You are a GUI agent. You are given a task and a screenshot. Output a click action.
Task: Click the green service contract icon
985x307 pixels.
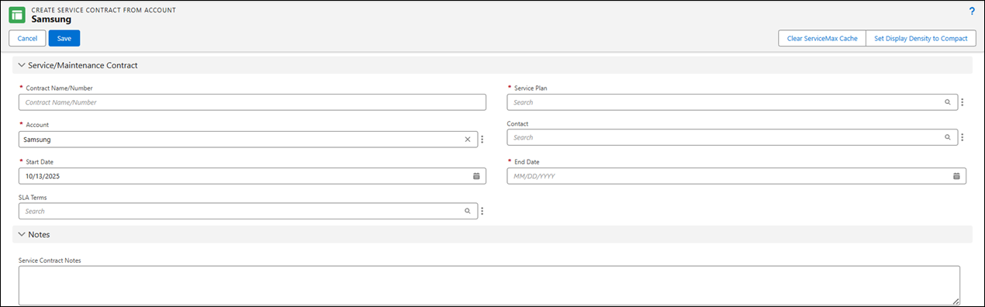click(17, 15)
